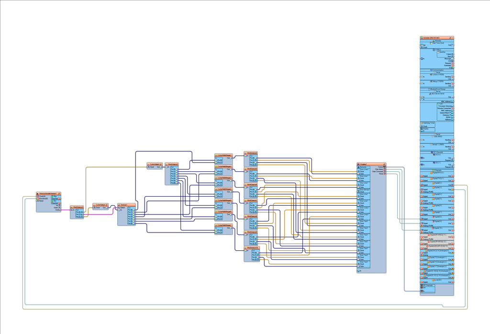Click the ColorValue2 edit wrench icon
Screen dimensions: 490x334
(x=107, y=205)
